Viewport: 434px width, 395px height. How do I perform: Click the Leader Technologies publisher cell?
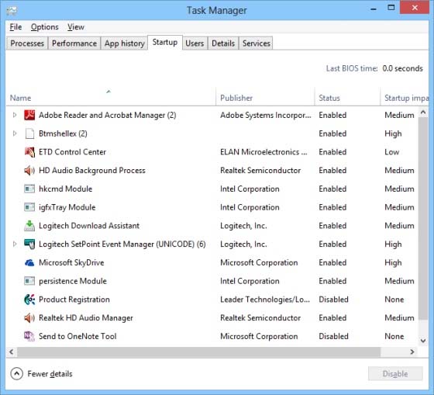pos(265,300)
